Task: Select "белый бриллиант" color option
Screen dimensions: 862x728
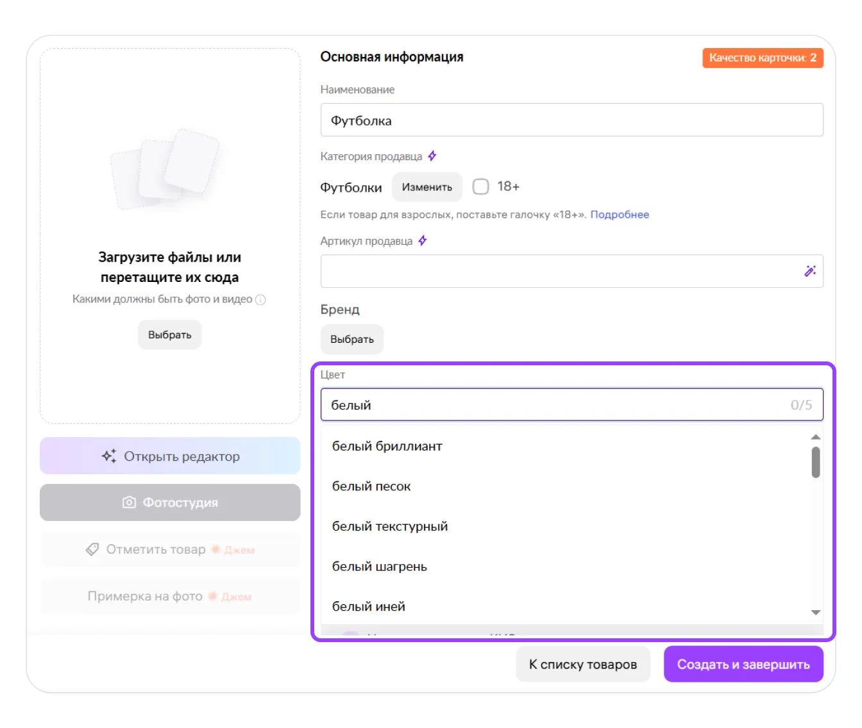Action: point(387,446)
